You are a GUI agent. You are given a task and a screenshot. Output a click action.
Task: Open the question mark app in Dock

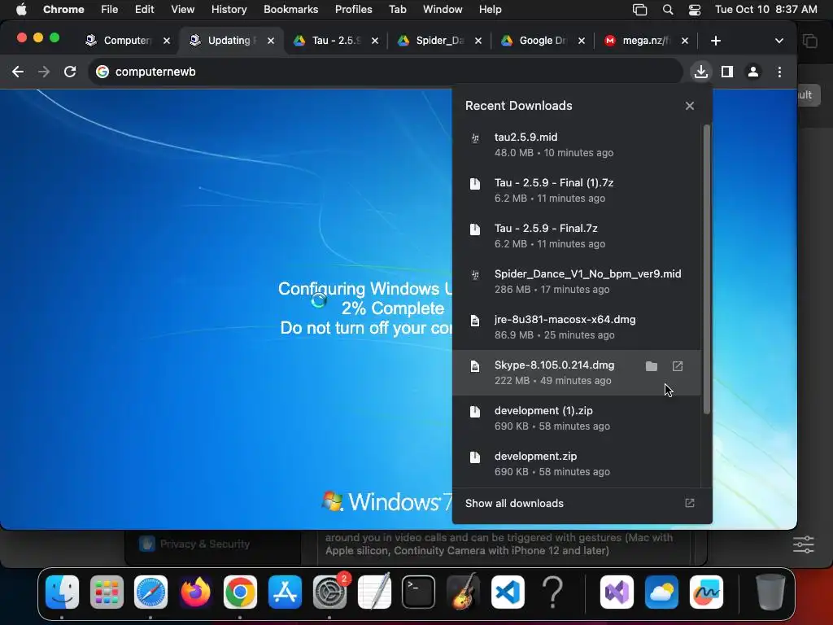click(552, 592)
